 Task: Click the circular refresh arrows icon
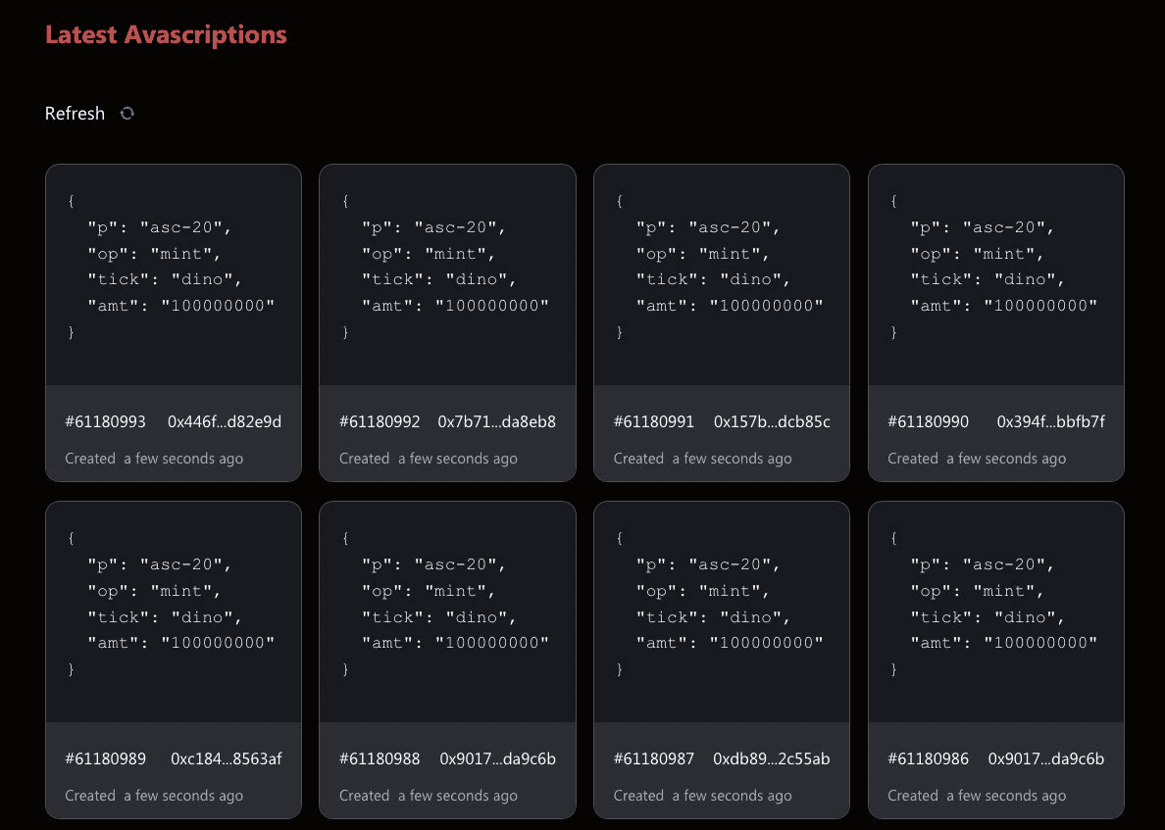[127, 114]
